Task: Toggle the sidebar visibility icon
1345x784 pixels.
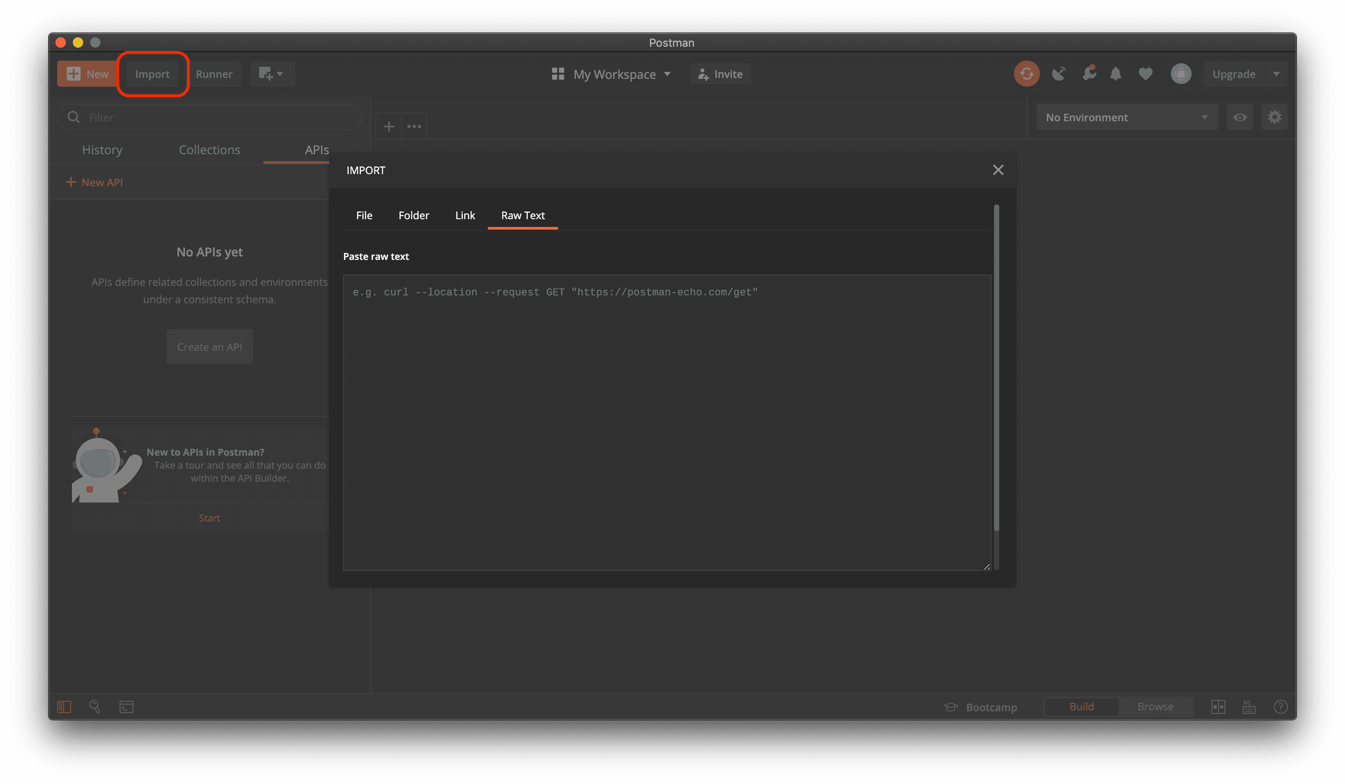Action: pos(64,706)
